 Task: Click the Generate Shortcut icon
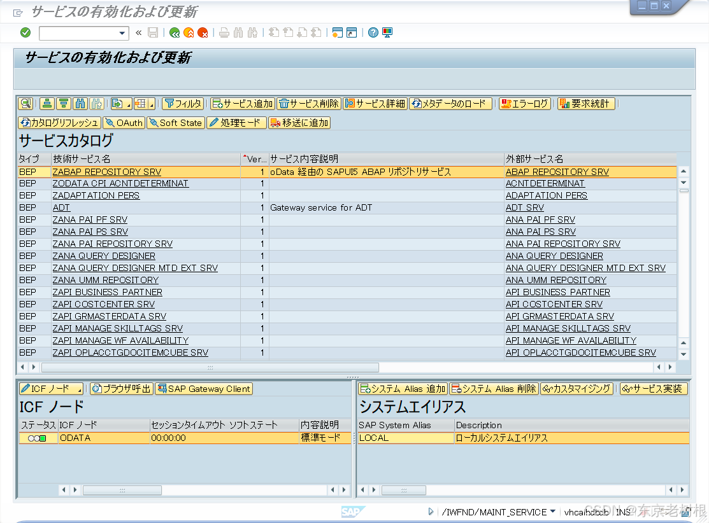352,32
